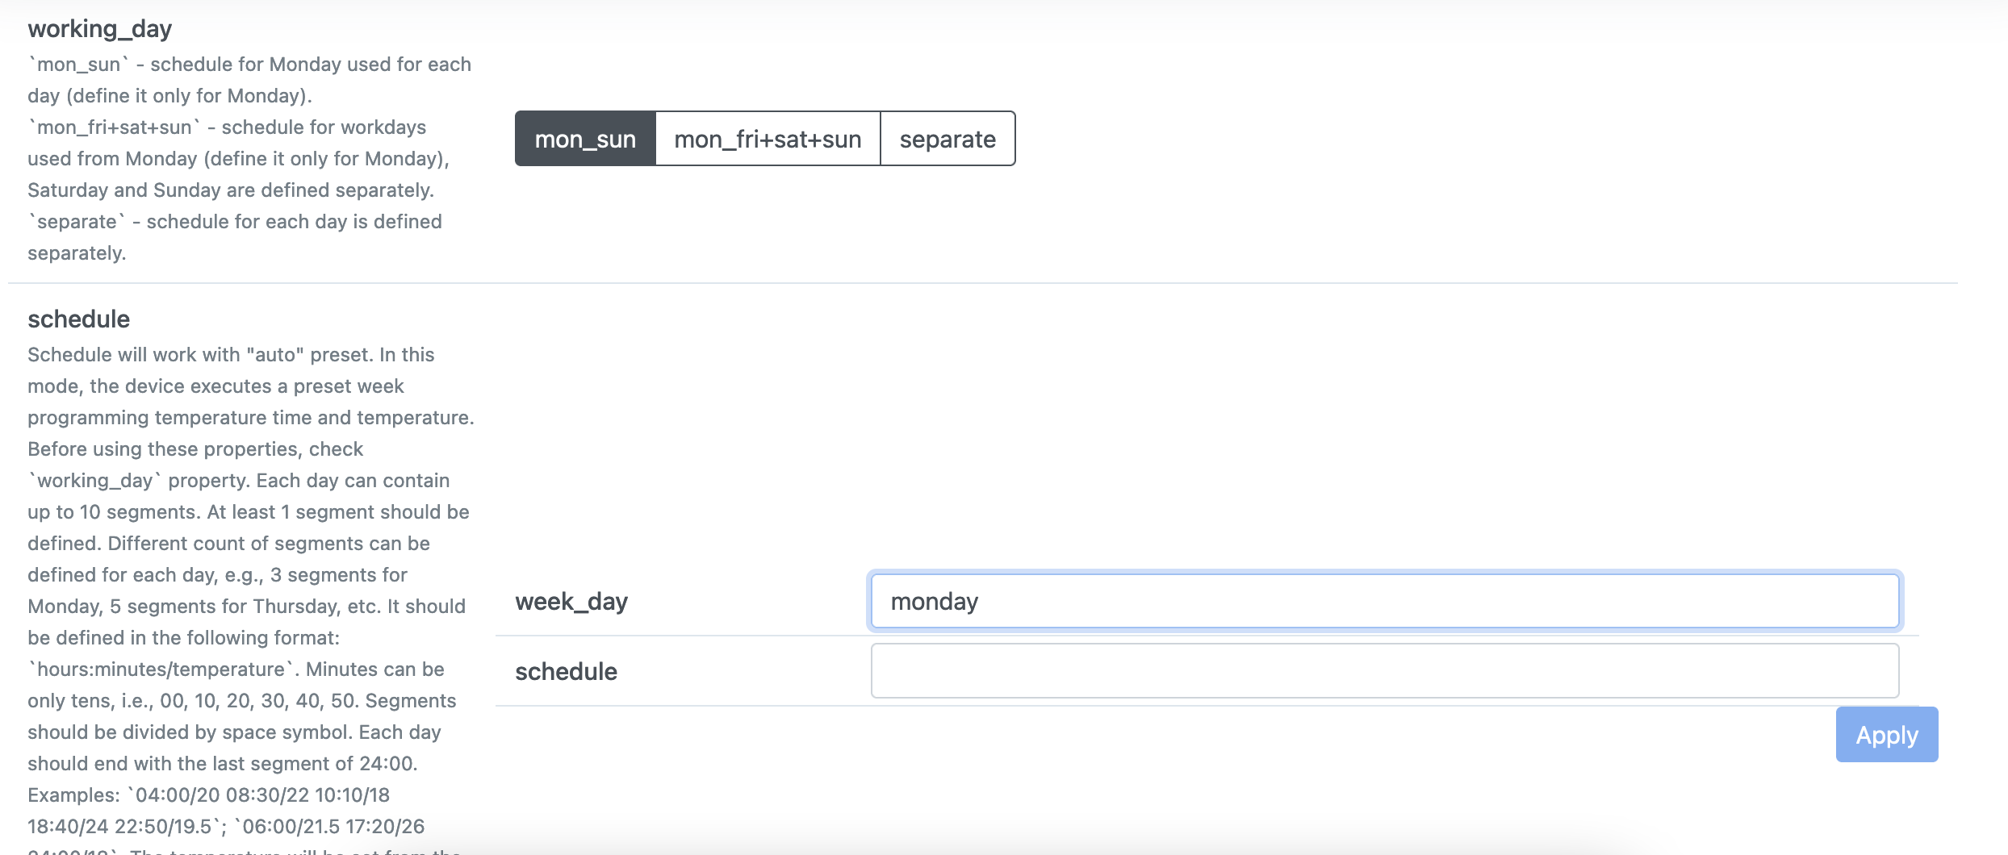Click the schedule row label
The width and height of the screenshot is (2008, 855).
pyautogui.click(x=566, y=670)
